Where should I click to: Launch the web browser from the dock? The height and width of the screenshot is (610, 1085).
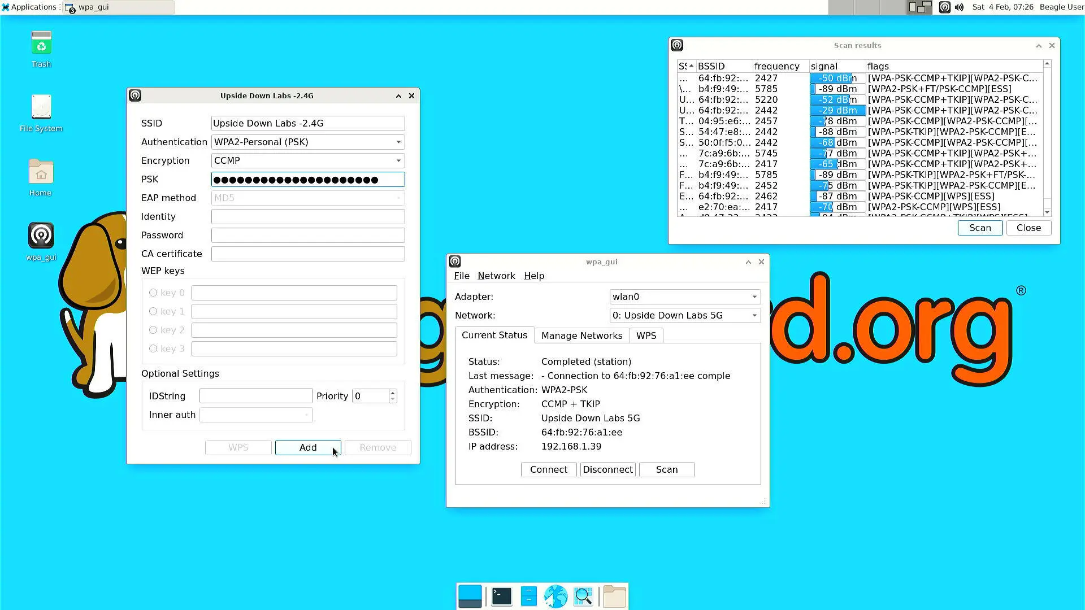(x=555, y=596)
